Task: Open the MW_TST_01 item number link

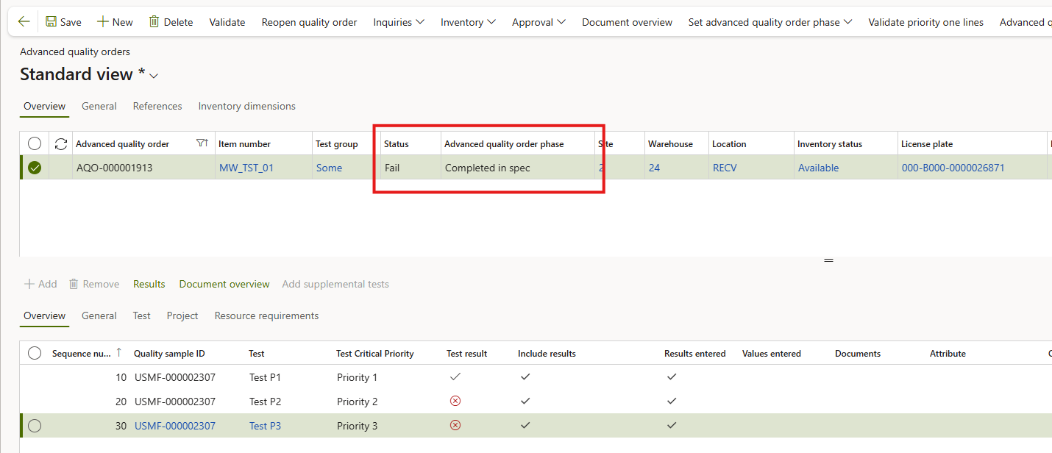Action: coord(246,168)
